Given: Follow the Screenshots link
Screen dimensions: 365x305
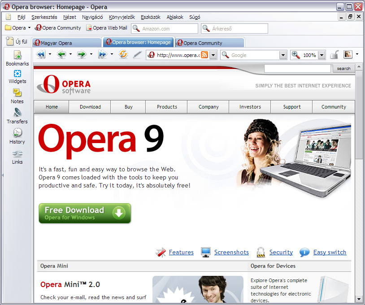Looking at the screenshot, I should (x=231, y=252).
